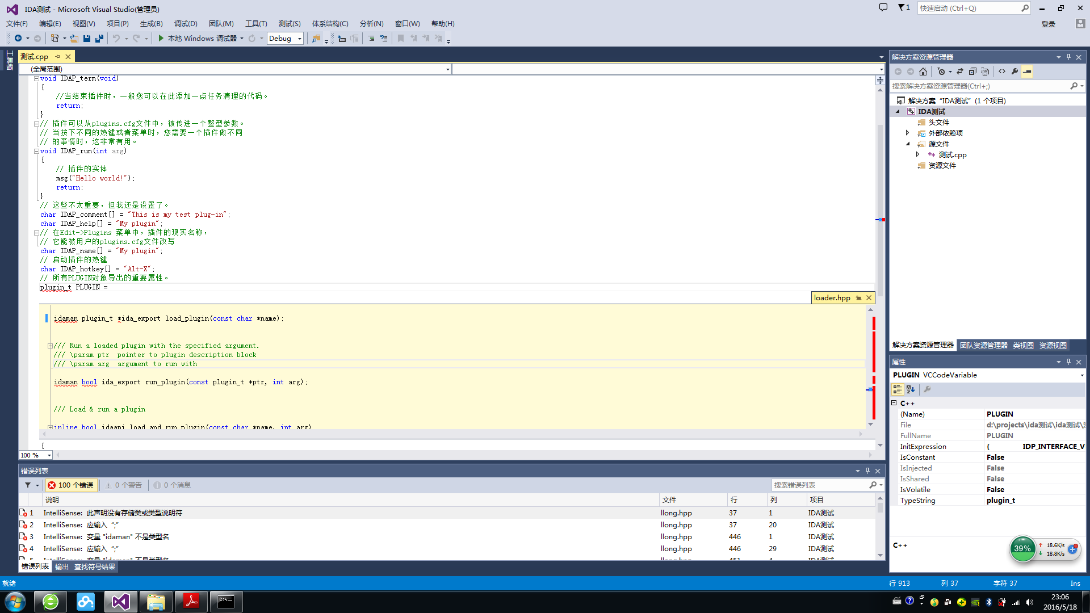Click Collapse All icon in Solution Explorer

(x=972, y=72)
